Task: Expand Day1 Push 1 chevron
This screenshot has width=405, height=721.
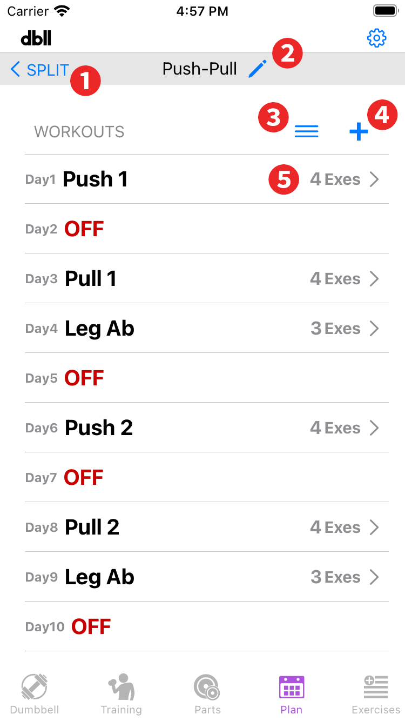Action: tap(374, 179)
